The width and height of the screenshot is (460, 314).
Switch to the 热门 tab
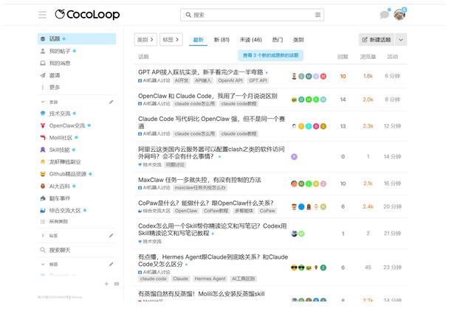[277, 40]
